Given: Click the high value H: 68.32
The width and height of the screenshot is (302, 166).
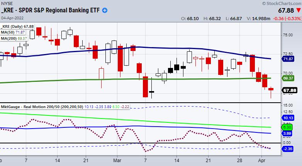Looking at the screenshot, I should coord(212,19).
